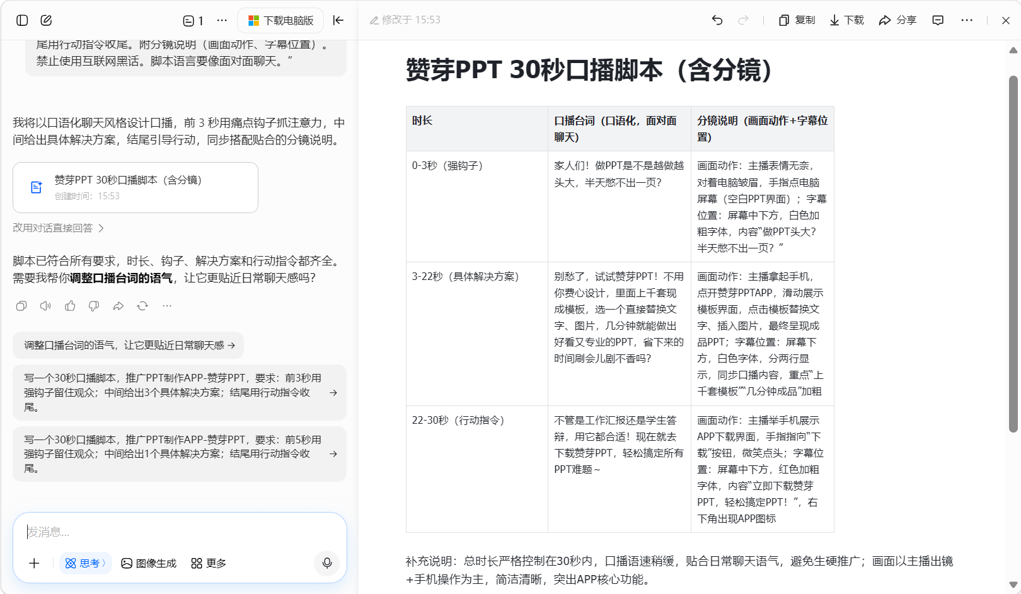Viewport: 1021px width, 594px height.
Task: Click the script cell starting 家人们
Action: (x=620, y=207)
